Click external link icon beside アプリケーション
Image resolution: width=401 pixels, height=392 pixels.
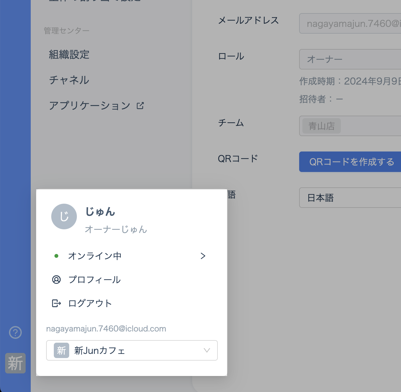(140, 106)
